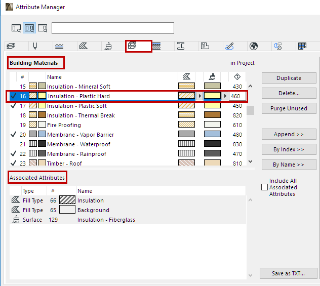Edit priority value 460 field
Screen dimensions: 320x286
pyautogui.click(x=237, y=96)
